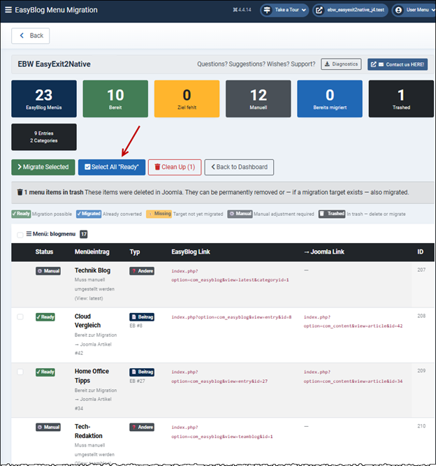This screenshot has height=466, width=436.
Task: Click ID 208 cell
Action: [x=421, y=316]
